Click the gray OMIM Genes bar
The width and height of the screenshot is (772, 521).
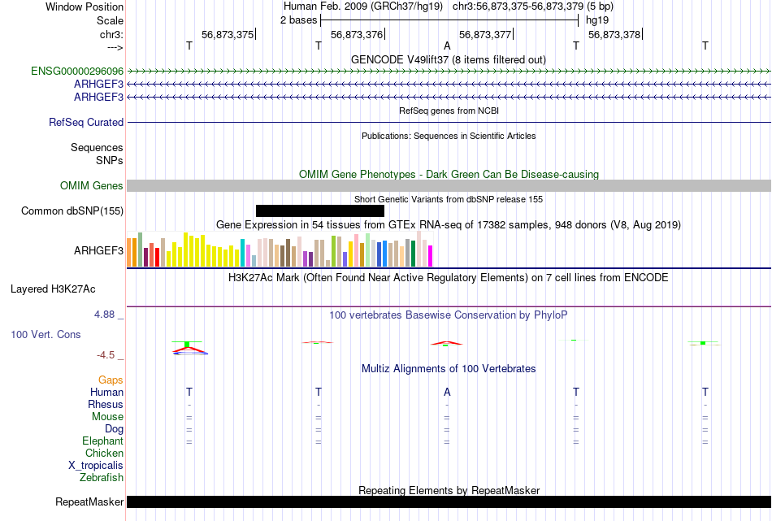tap(449, 185)
